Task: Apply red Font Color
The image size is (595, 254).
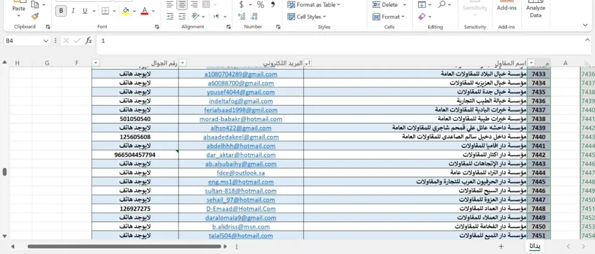Action: (145, 11)
